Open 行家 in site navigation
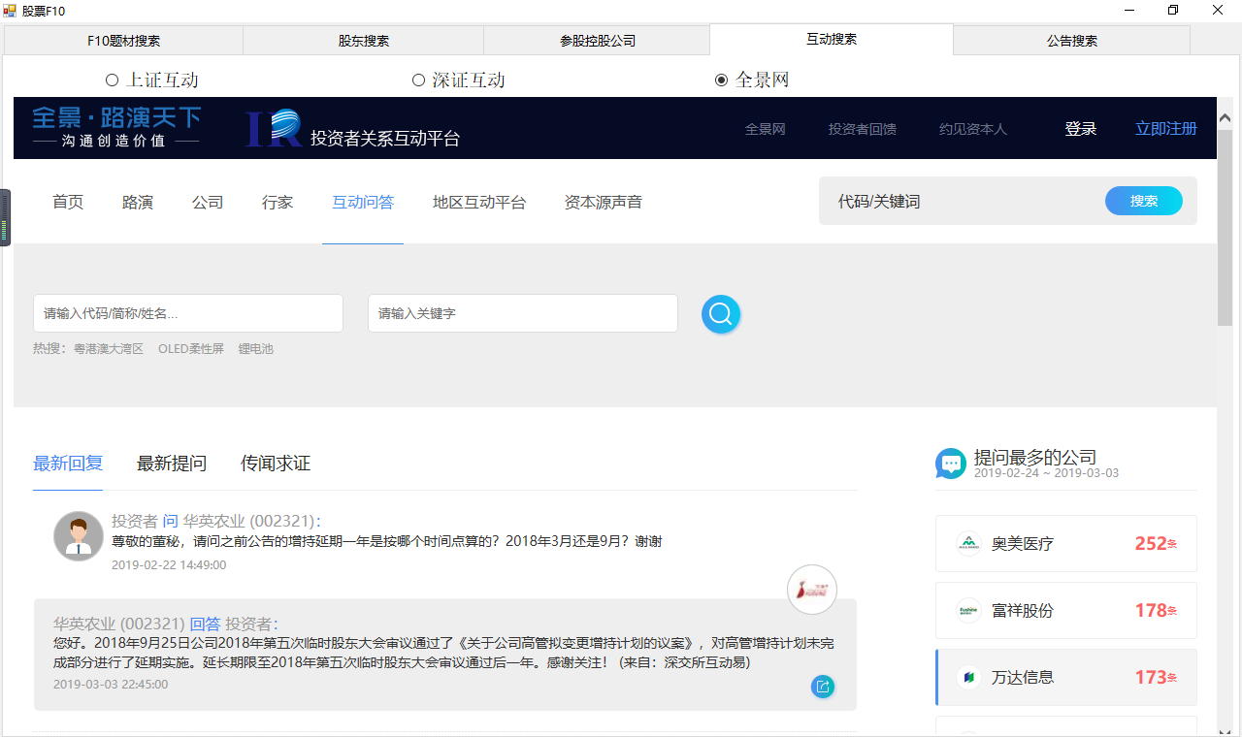The height and width of the screenshot is (737, 1242). tap(278, 203)
